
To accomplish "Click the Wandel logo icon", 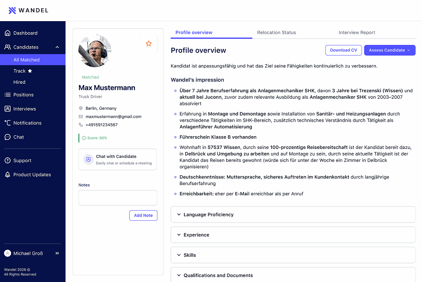I will tap(12, 11).
